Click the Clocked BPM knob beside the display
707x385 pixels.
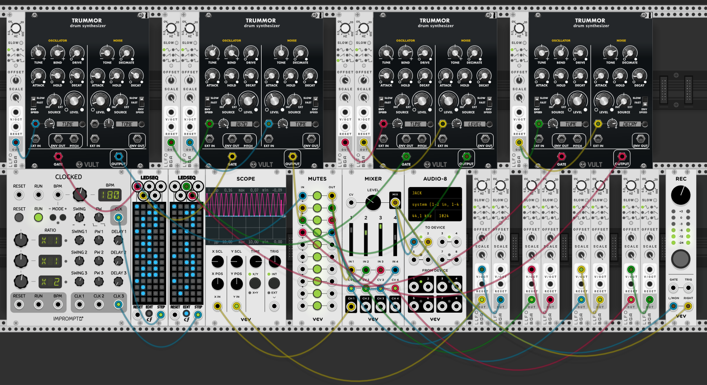coord(79,195)
